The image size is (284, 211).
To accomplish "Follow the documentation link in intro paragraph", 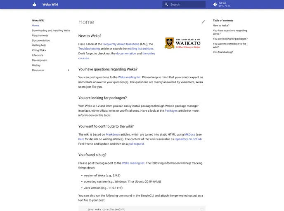I will coord(126,53).
